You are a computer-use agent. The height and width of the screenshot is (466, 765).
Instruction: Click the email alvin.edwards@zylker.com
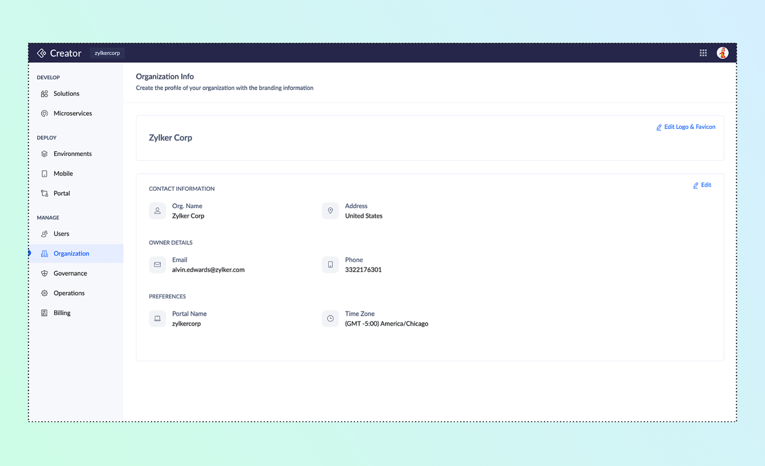pos(208,270)
